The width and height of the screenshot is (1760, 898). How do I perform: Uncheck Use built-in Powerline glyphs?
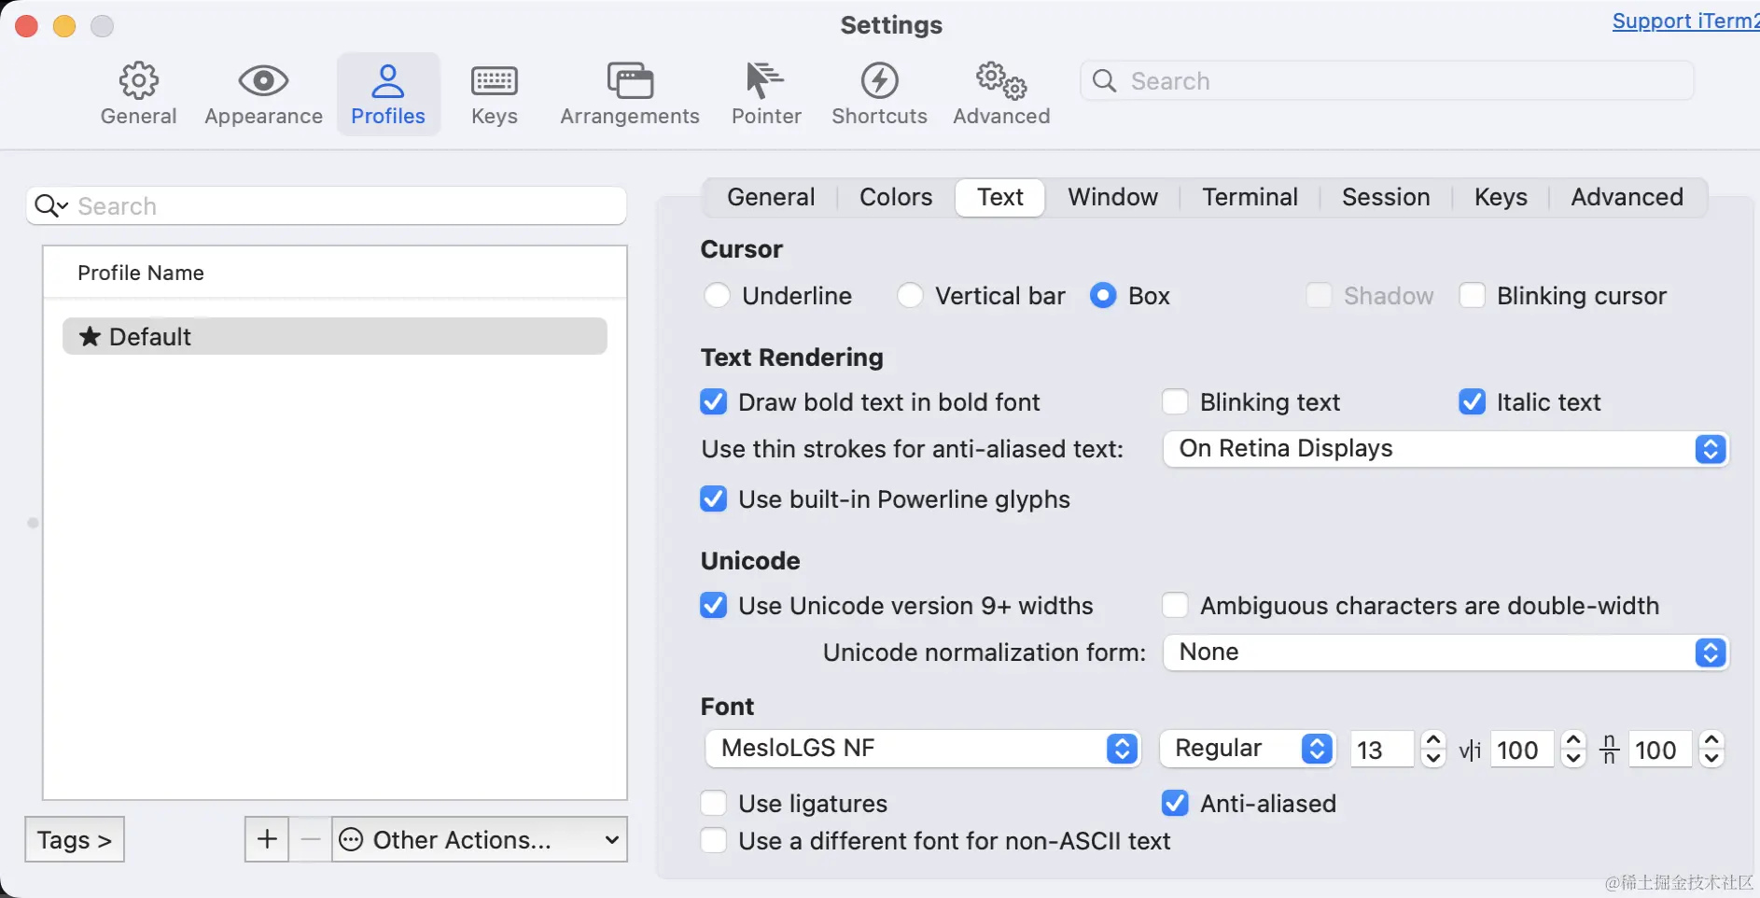point(714,499)
